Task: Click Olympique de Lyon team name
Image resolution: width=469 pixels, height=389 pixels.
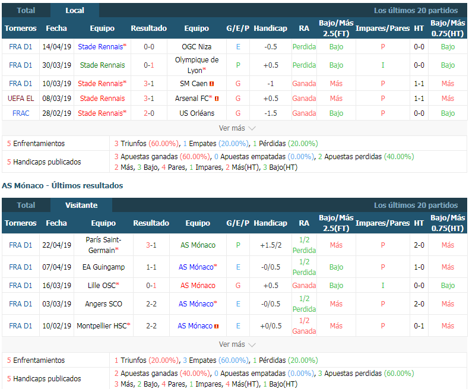Action: click(x=197, y=65)
